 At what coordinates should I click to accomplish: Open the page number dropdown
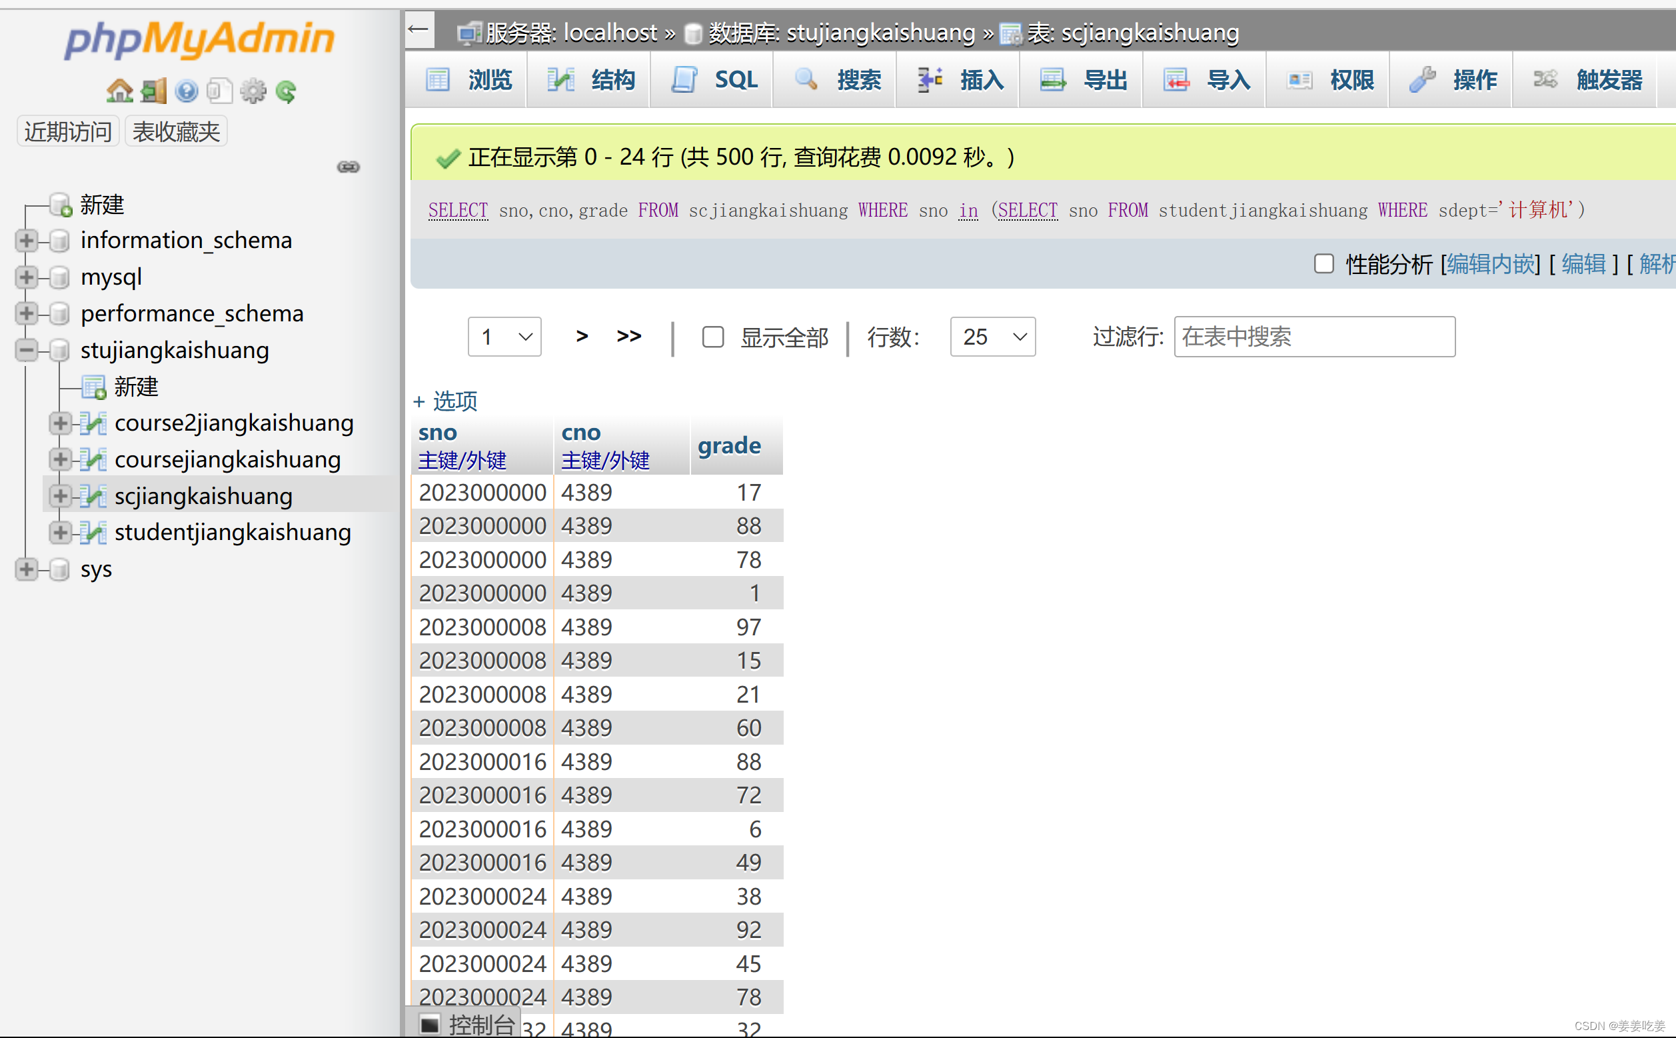504,337
